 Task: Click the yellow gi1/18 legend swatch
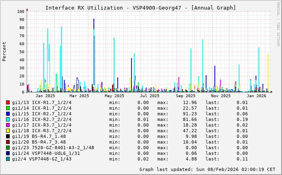click(x=8, y=131)
